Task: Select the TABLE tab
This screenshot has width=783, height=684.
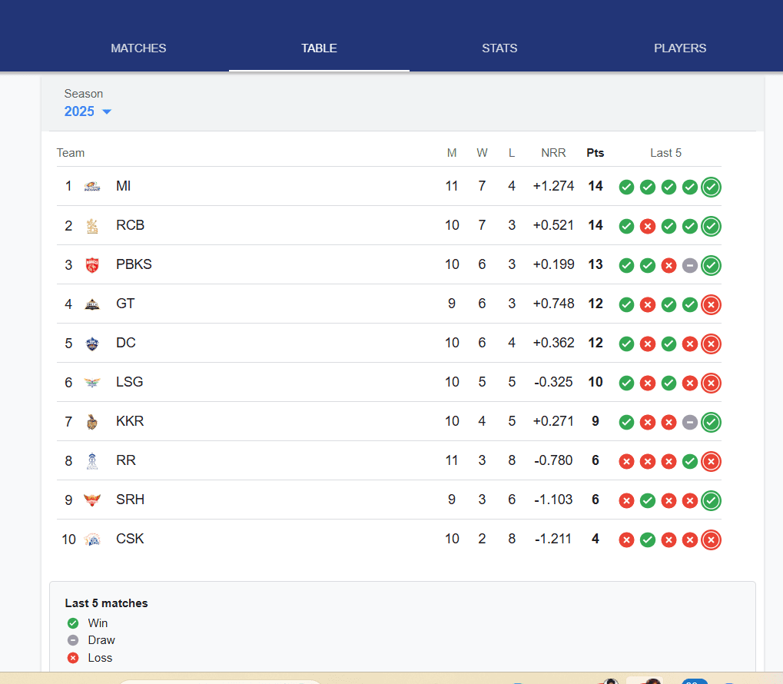Action: click(319, 48)
